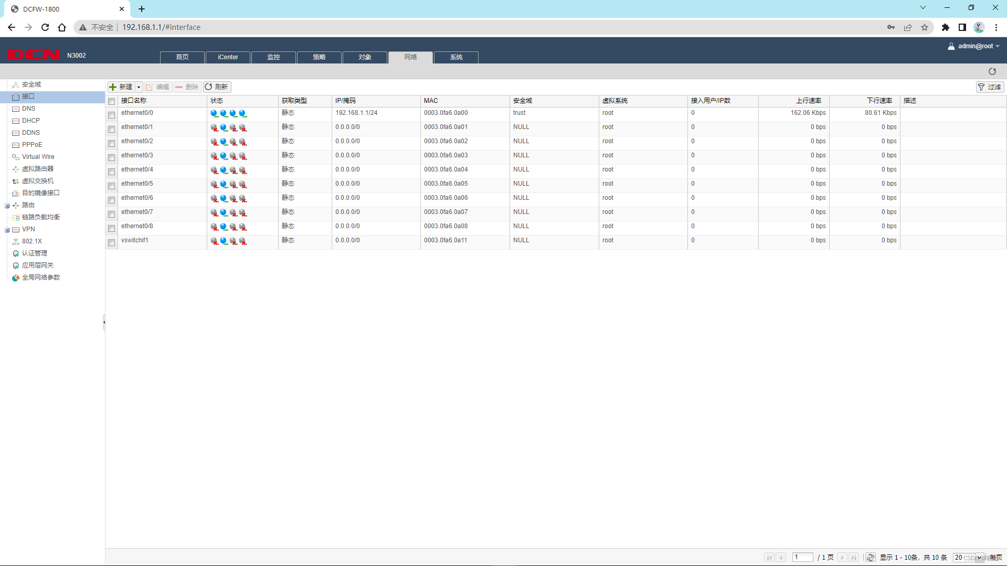Go to first page pagination icon
This screenshot has width=1007, height=566.
pyautogui.click(x=769, y=557)
